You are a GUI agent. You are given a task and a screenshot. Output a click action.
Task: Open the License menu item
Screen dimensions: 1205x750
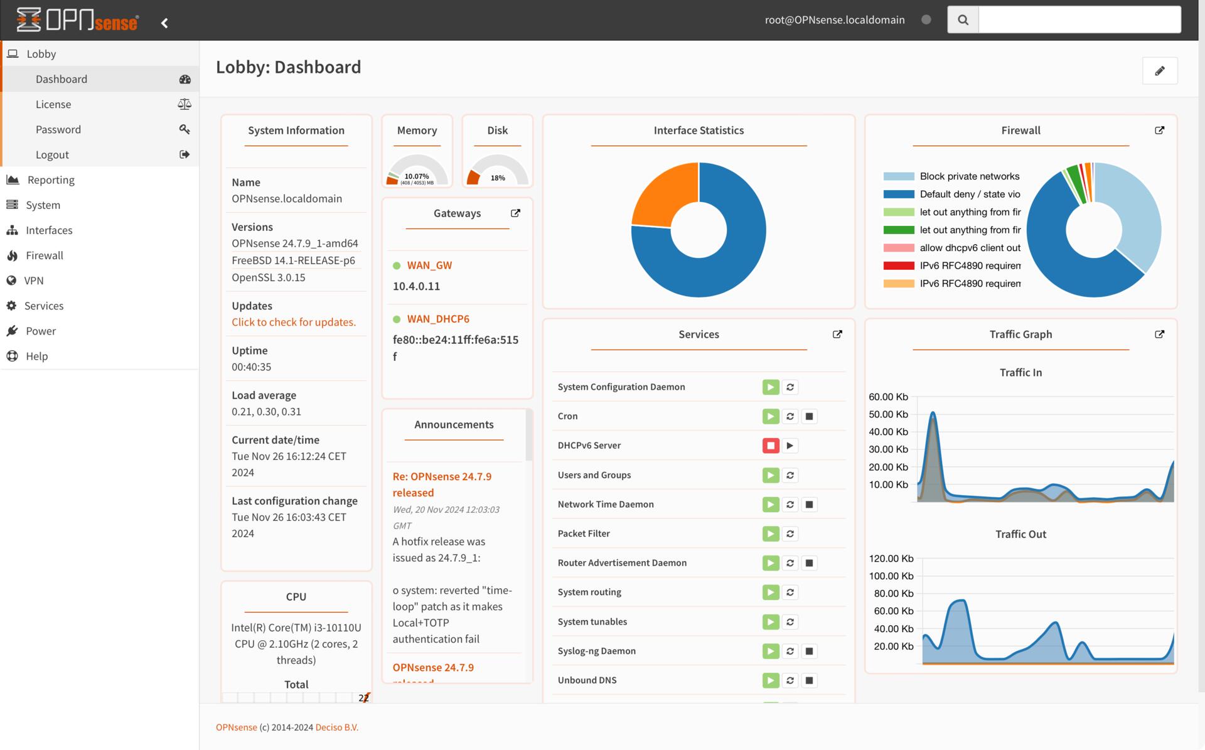coord(53,104)
